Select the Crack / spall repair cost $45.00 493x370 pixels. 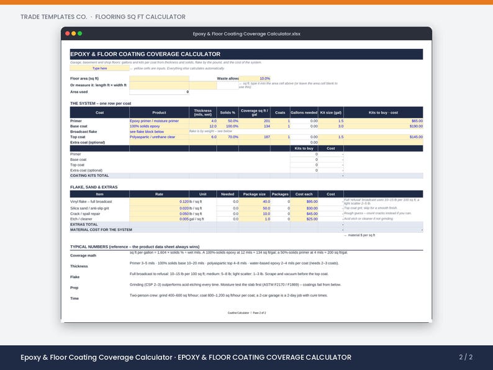click(304, 214)
